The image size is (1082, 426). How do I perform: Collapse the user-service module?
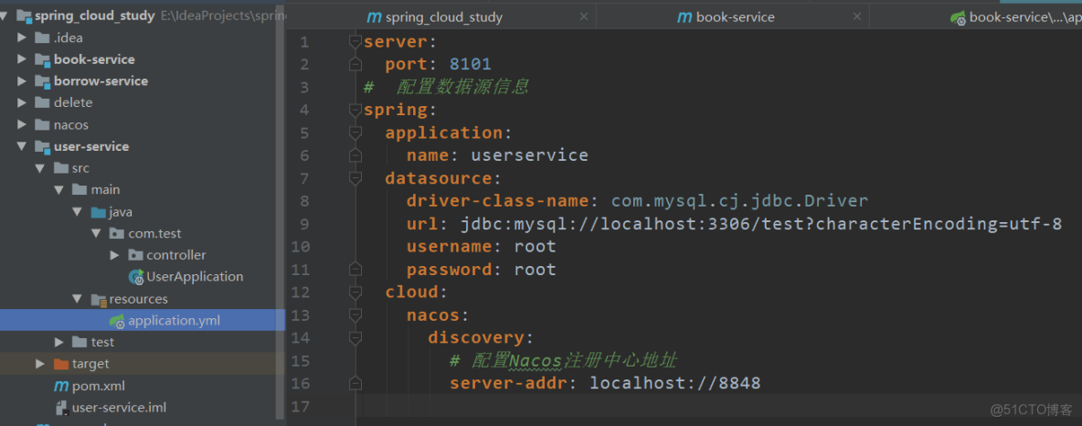(21, 146)
